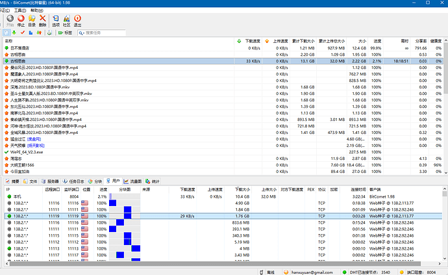Sort tasks by 分享率 column header
Viewport: 448px width, 275px height.
[x=421, y=41]
